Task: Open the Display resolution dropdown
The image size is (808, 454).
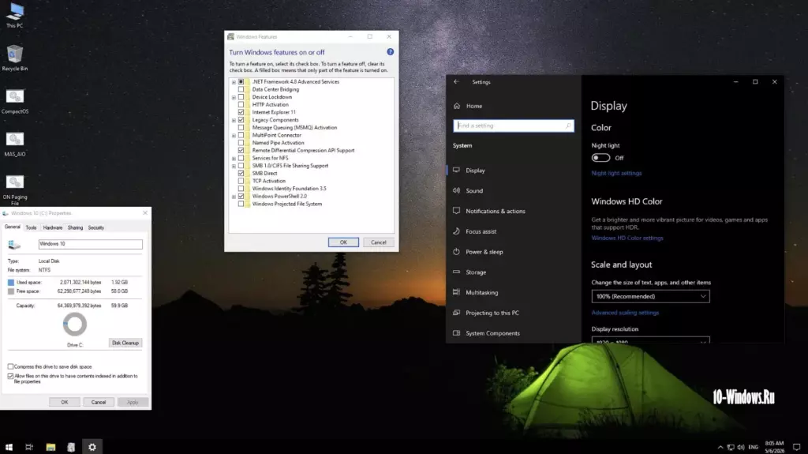Action: coord(650,340)
